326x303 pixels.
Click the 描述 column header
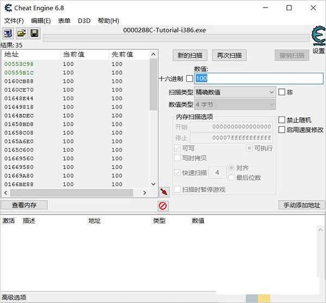click(29, 221)
